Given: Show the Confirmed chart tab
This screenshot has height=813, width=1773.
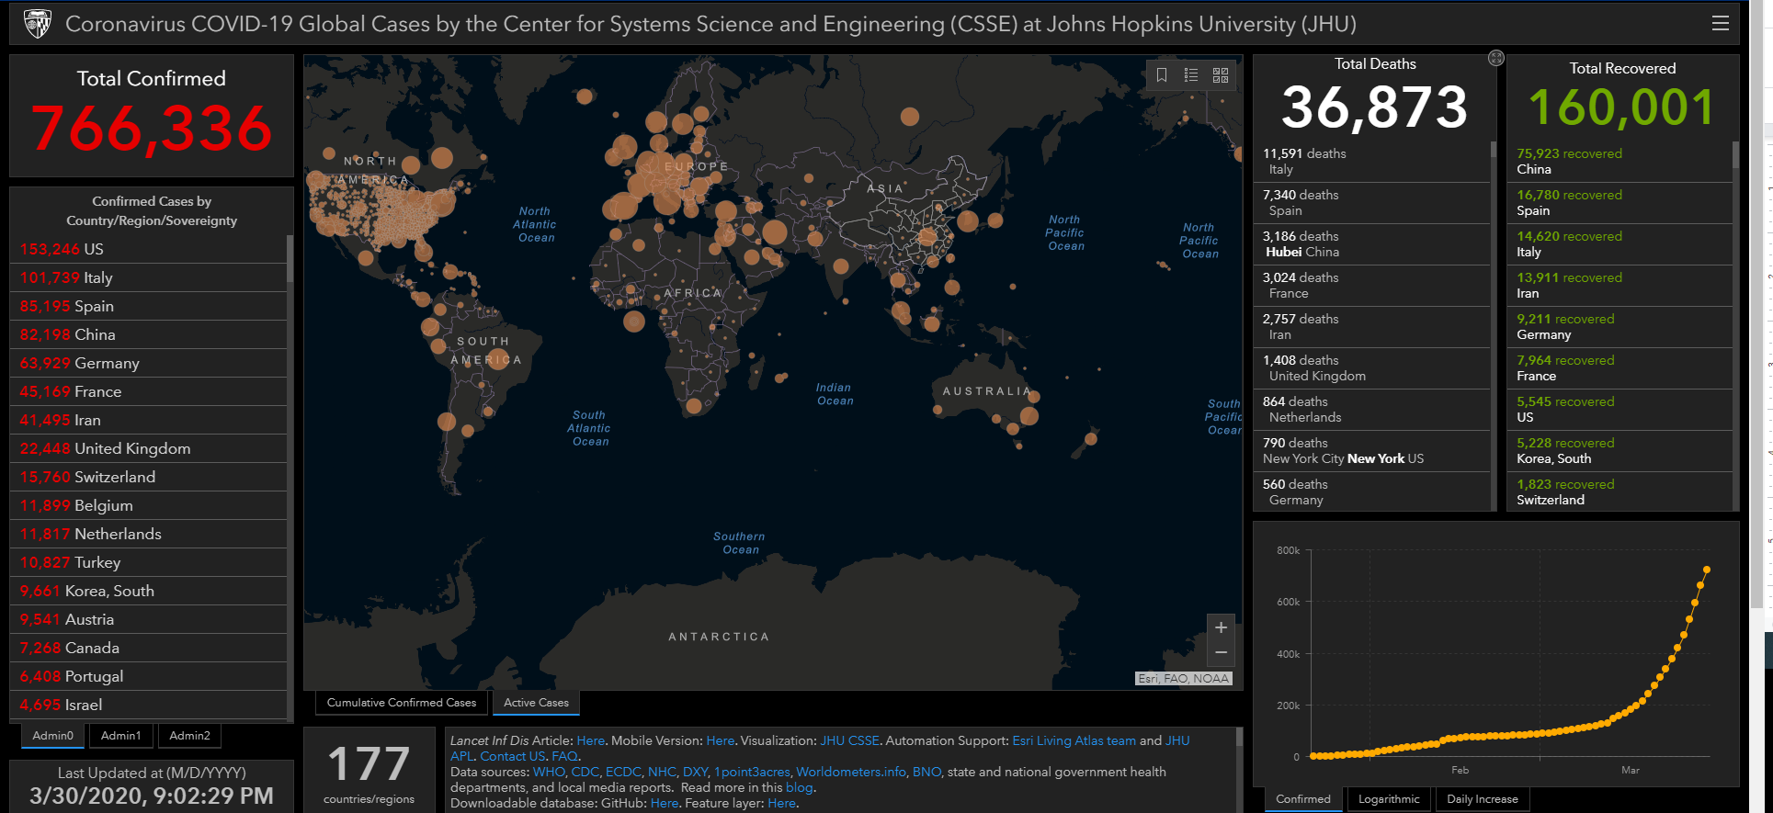Looking at the screenshot, I should pos(1302,799).
